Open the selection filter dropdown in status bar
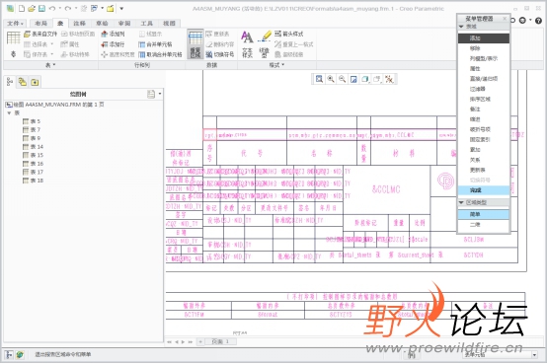 (534, 354)
